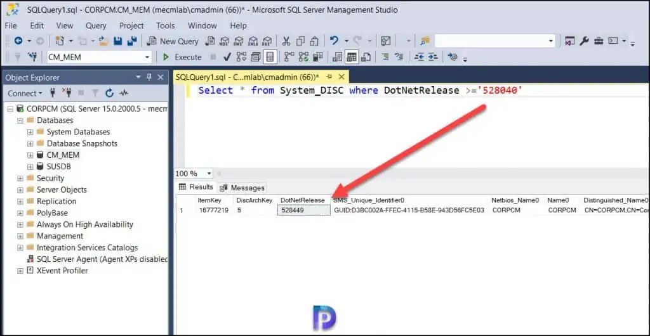
Task: Click the Increase Indent icon
Action: pyautogui.click(x=433, y=56)
